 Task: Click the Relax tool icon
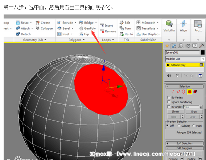coord(18,22)
